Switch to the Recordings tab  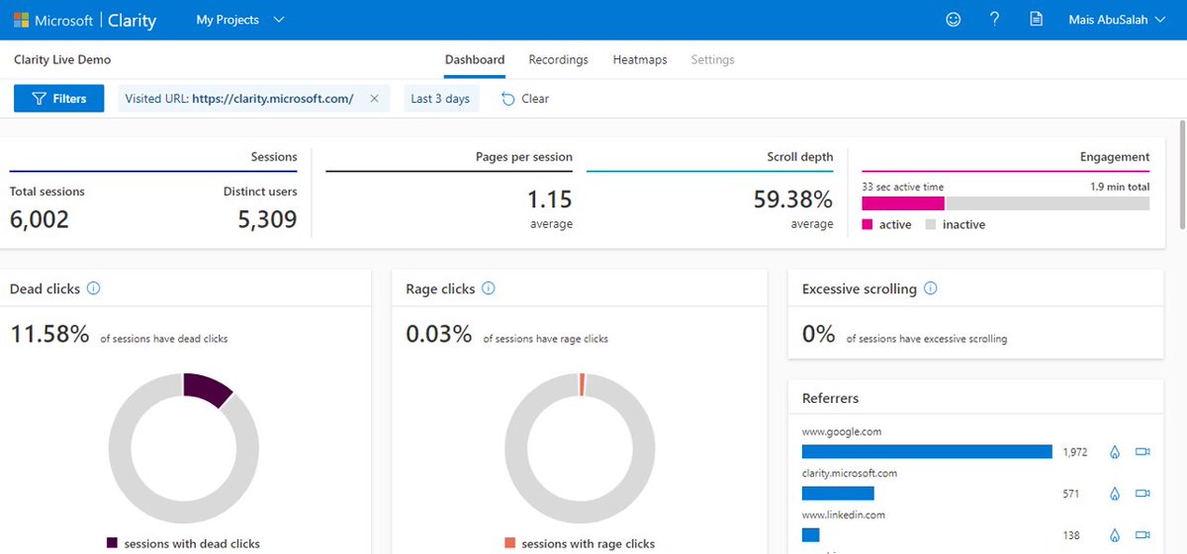click(558, 59)
